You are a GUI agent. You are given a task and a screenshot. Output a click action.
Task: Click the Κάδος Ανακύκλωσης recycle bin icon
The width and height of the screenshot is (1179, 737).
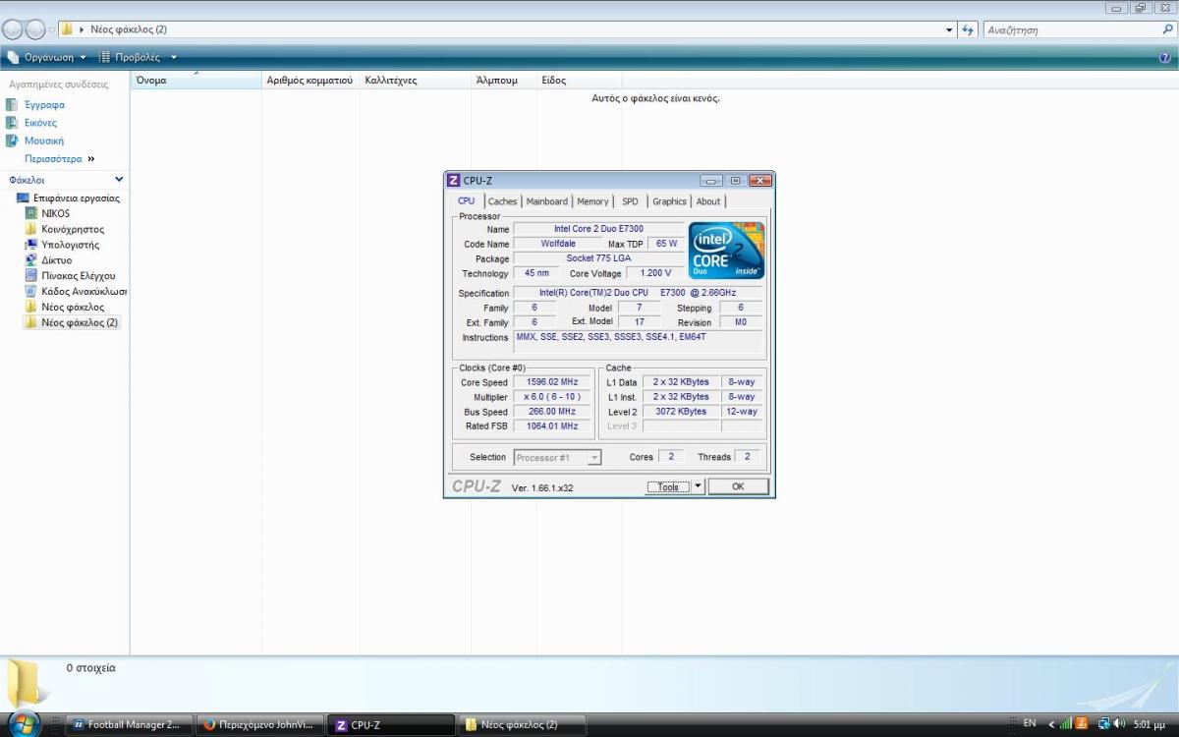(31, 292)
